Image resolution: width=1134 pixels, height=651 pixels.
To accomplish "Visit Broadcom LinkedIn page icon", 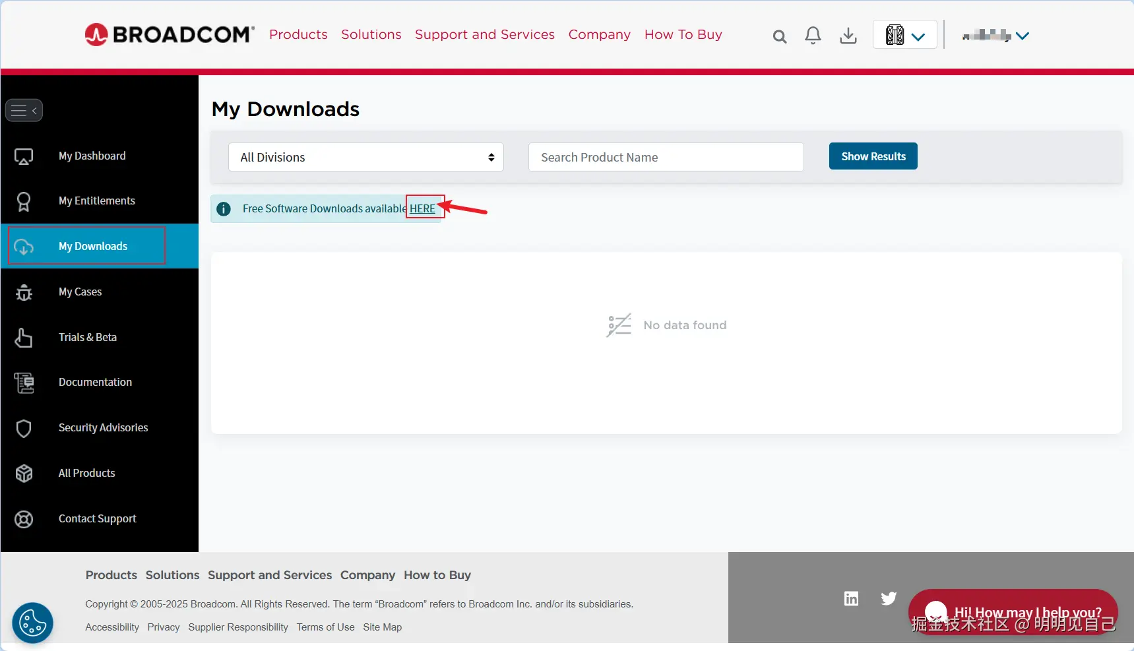I will point(852,598).
